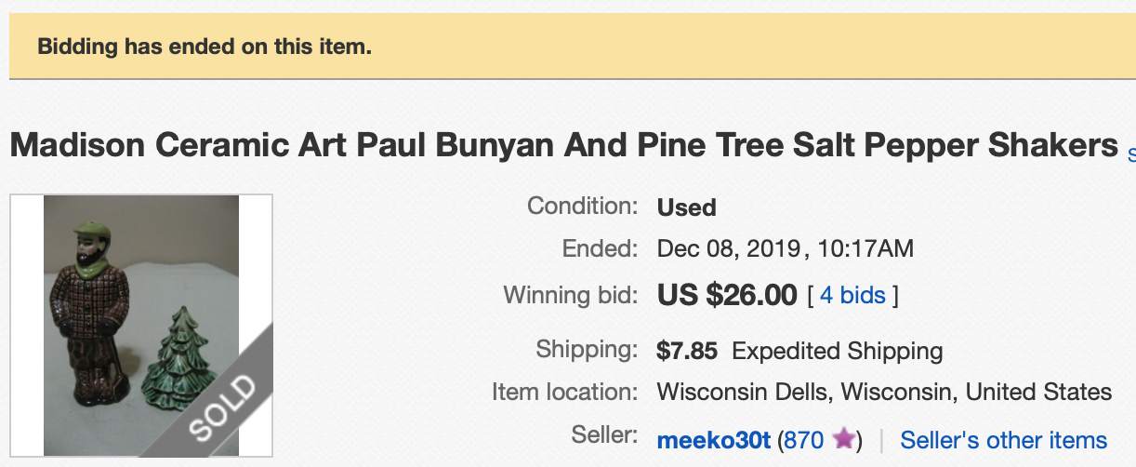
Task: Click the 'Item location:' label
Action: (x=564, y=392)
